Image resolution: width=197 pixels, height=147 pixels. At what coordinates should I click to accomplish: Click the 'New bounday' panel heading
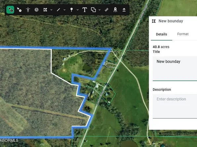[171, 21]
